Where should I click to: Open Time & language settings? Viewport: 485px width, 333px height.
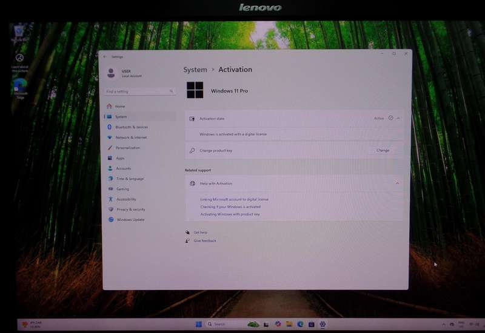[140, 179]
